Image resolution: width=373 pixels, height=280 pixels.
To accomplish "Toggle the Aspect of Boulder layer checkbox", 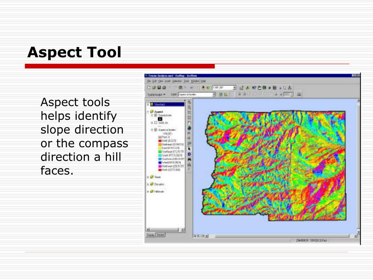I will click(x=156, y=130).
